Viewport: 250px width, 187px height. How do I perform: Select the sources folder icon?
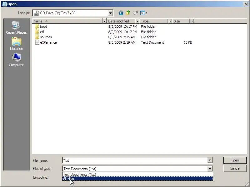click(37, 37)
